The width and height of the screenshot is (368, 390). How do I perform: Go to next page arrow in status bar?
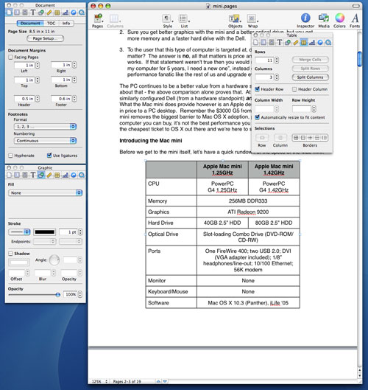(165, 381)
